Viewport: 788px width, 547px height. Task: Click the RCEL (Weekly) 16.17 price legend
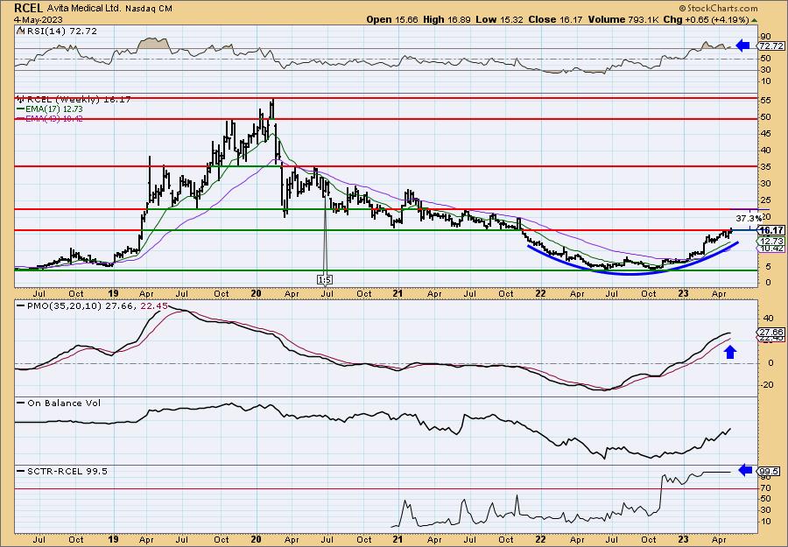pyautogui.click(x=74, y=100)
